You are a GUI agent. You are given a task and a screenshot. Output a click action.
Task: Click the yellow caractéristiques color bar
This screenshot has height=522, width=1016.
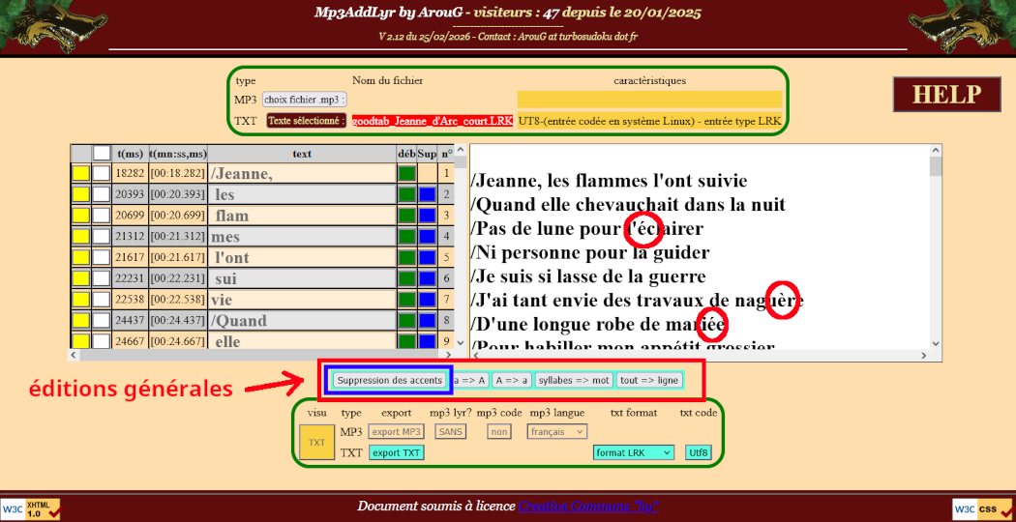click(649, 100)
